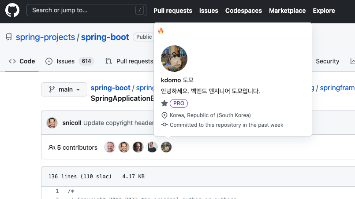The height and width of the screenshot is (199, 355).
Task: Click the 4.17 KB file size
Action: point(133,177)
